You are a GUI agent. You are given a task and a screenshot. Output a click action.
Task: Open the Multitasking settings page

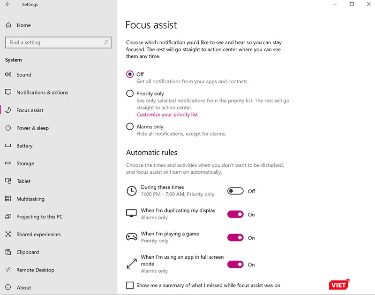click(x=30, y=199)
